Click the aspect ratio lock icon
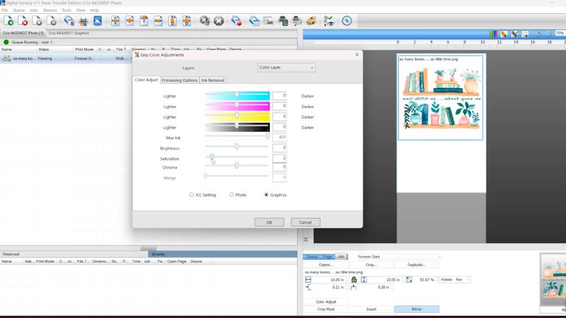Image resolution: width=566 pixels, height=318 pixels. [x=354, y=280]
